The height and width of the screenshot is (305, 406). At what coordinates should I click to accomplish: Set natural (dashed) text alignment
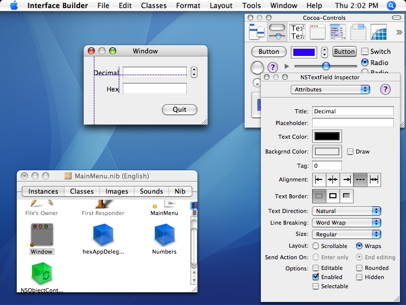click(x=360, y=179)
